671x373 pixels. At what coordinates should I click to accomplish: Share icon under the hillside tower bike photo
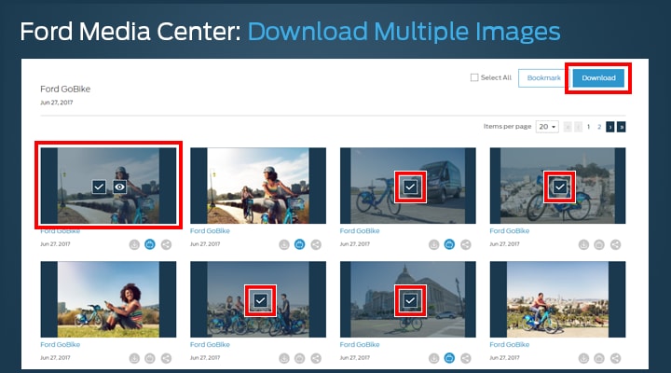(615, 244)
